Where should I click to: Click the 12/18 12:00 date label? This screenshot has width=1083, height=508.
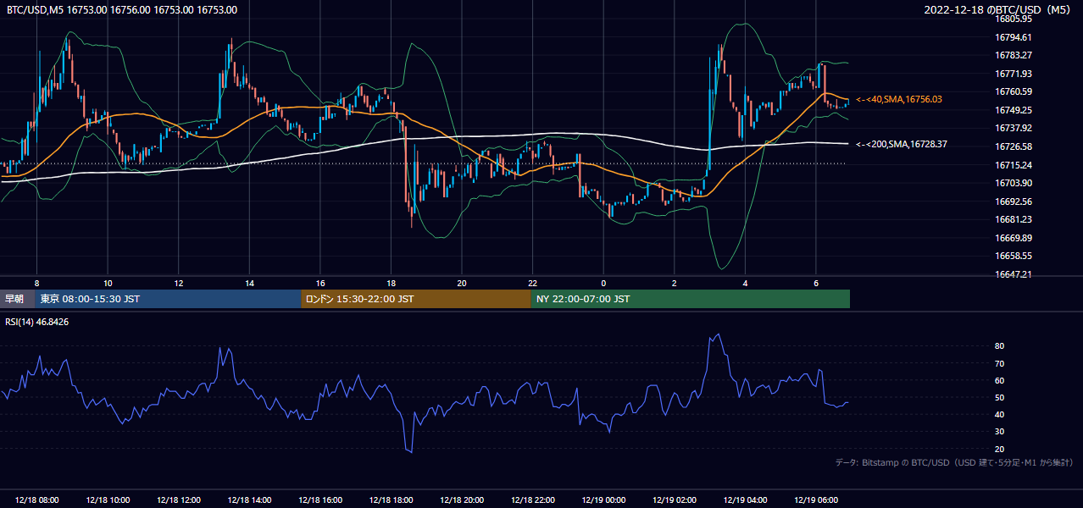[x=178, y=500]
